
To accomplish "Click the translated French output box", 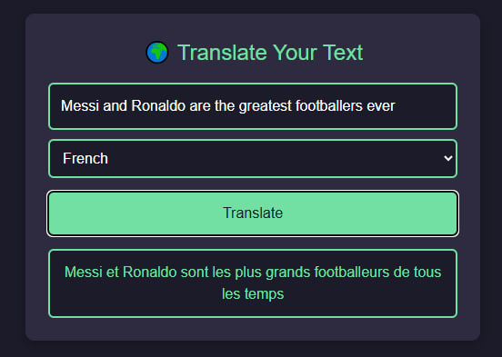I will coord(253,283).
